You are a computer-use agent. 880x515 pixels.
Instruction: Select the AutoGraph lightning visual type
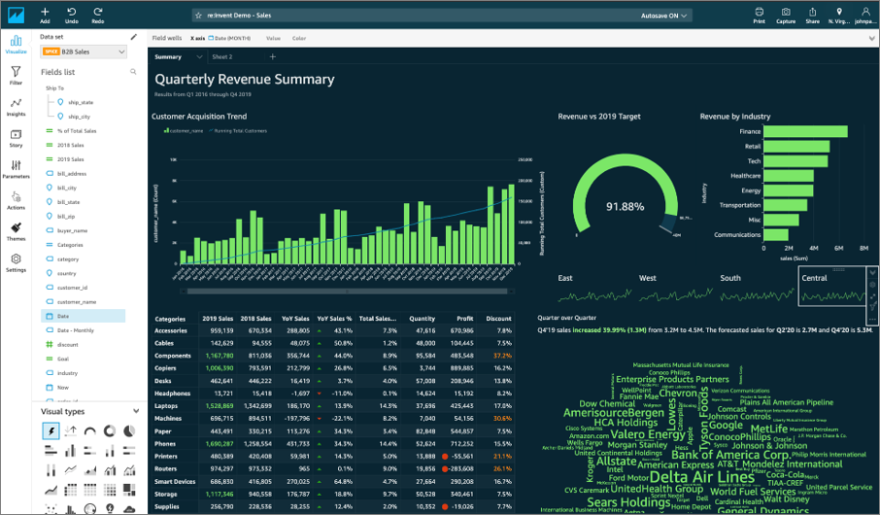[x=51, y=430]
